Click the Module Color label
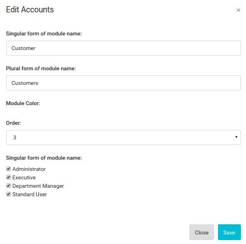Screen dimensions: 246x244 coord(23,103)
